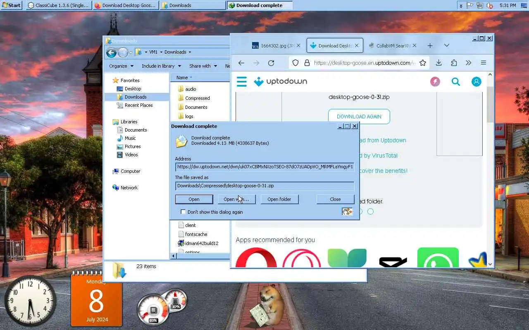Click the Open with button

tap(236, 199)
